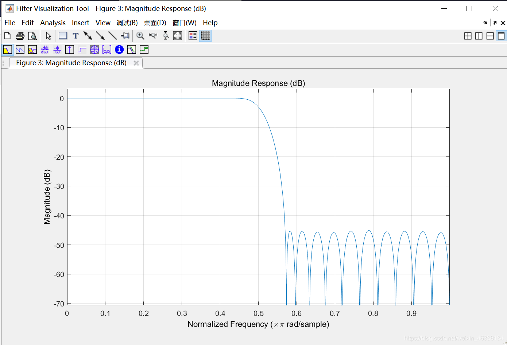Open the View menu

[x=103, y=23]
